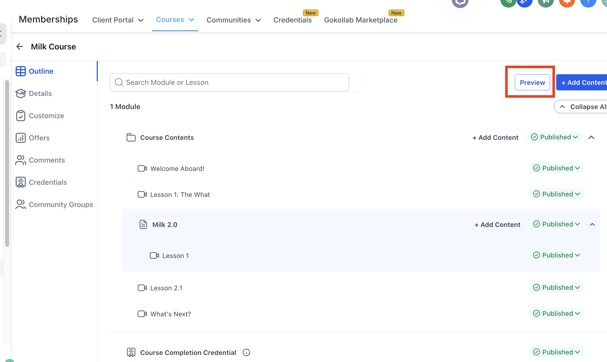Click Add Content in Milk 2.0 row
The height and width of the screenshot is (362, 607).
click(497, 225)
